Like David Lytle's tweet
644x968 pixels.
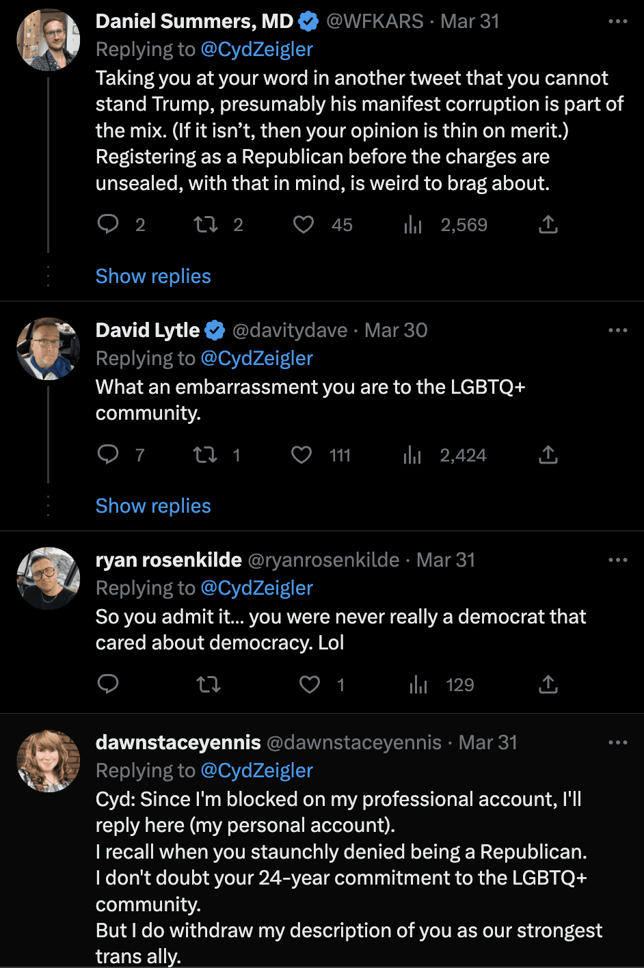[x=301, y=455]
